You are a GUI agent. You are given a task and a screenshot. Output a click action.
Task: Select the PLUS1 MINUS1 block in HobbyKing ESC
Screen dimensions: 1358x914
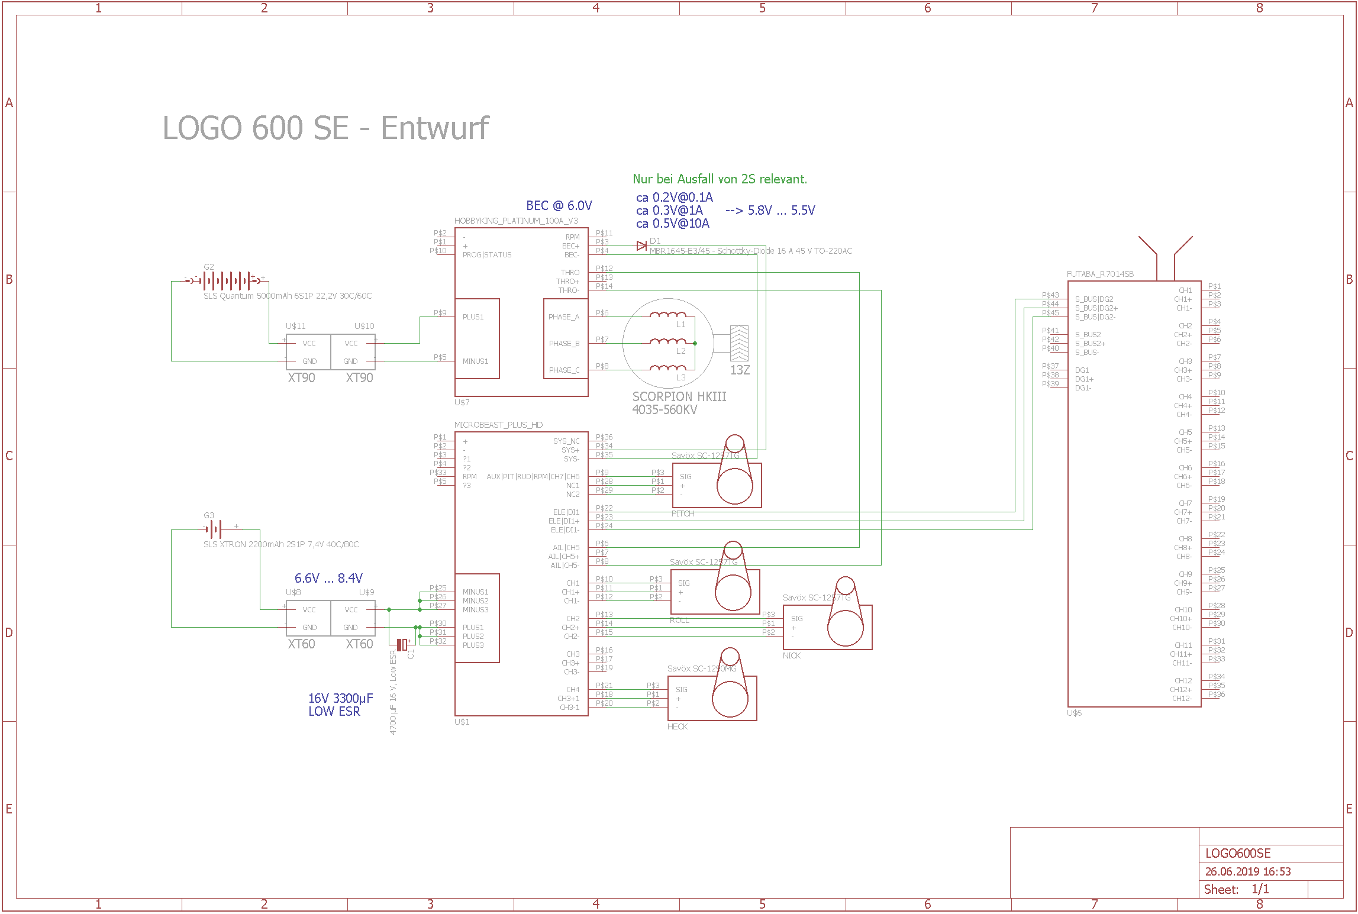point(477,338)
